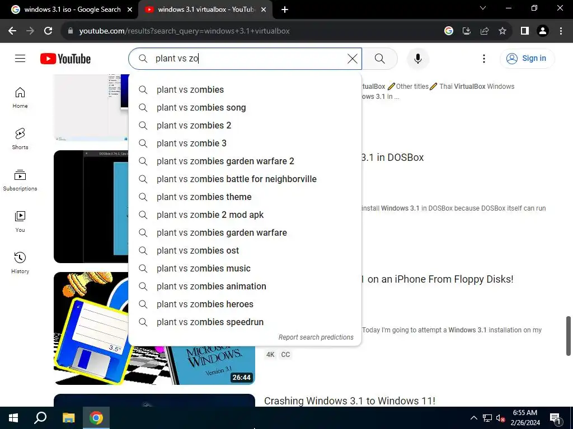Screen dimensions: 573x429
Task: Pick "plant vs zombies animation" suggestion
Action: 245,287
